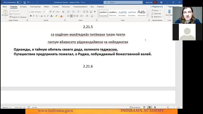Open the Change Case (Aa) dropdown
Viewport: 203px width, 114px height.
[58, 12]
